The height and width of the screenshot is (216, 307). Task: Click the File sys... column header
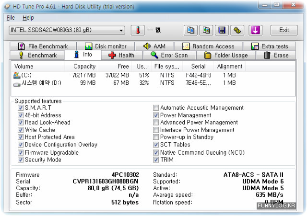pyautogui.click(x=167, y=67)
